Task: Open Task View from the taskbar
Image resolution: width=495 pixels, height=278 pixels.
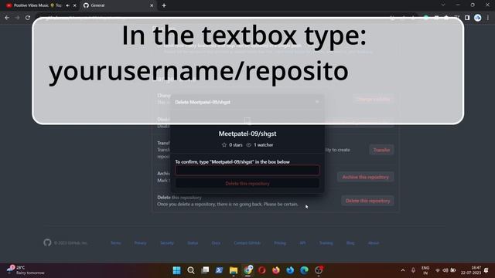Action: 205,270
